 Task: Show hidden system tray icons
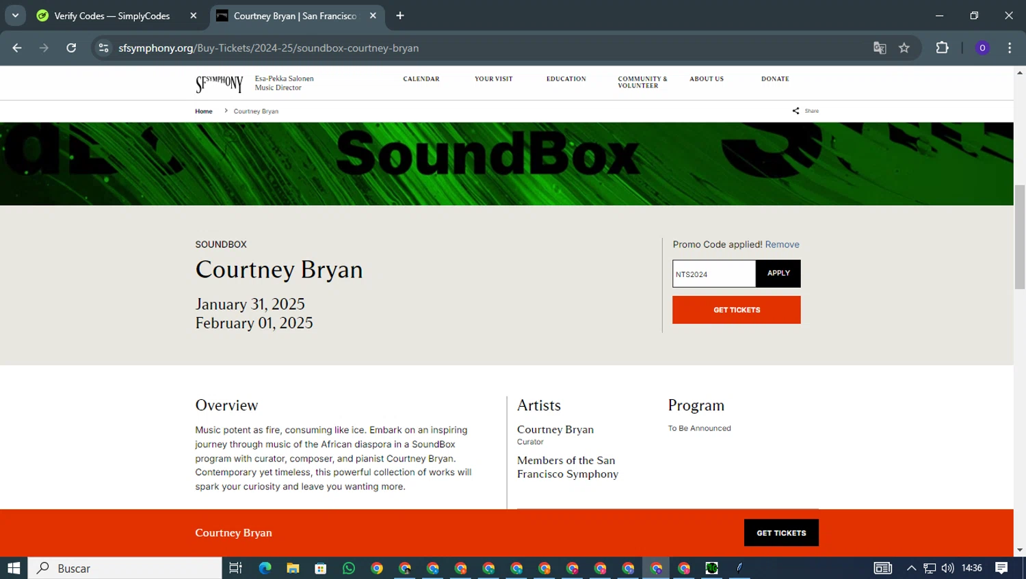coord(911,568)
